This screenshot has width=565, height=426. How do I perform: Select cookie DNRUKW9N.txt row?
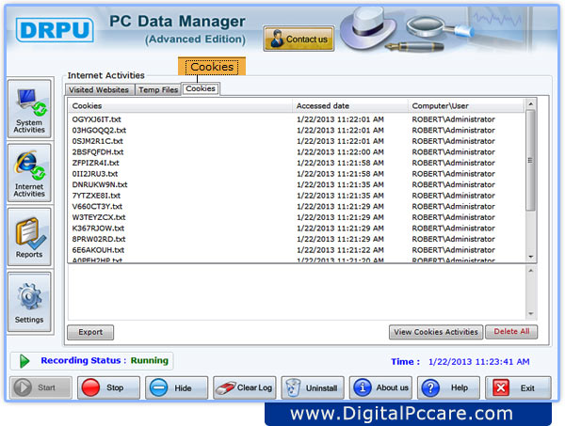point(297,184)
